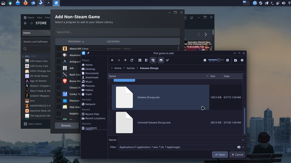Select Katawa Shoujo.exe file

pyautogui.click(x=160, y=97)
